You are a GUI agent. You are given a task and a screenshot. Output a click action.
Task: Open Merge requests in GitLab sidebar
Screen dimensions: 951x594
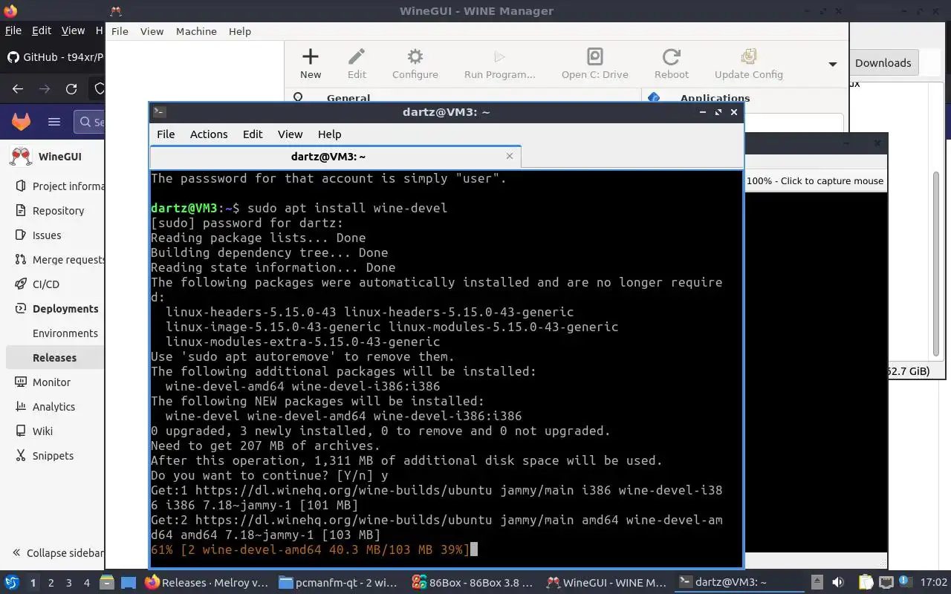tap(61, 260)
